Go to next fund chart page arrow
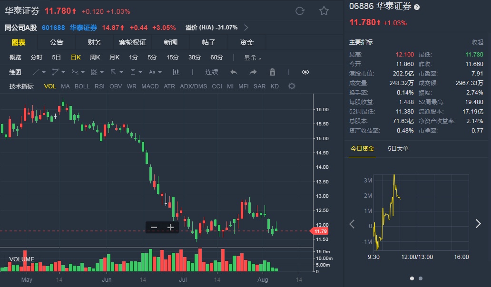Screen dimensions: 491x287 [x=478, y=224]
